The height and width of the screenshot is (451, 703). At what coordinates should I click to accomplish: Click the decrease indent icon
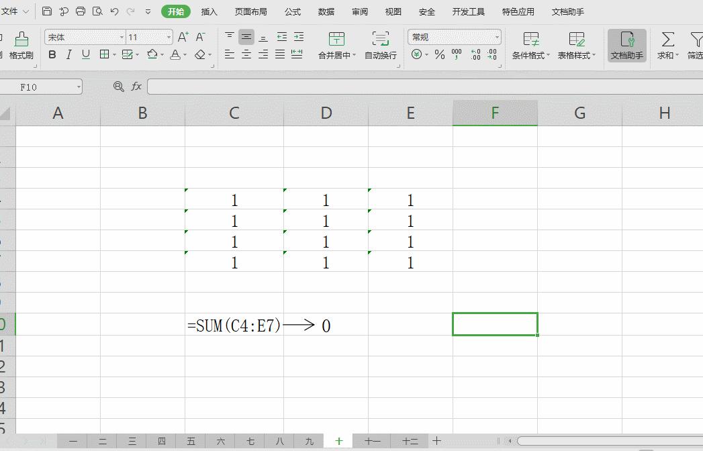(281, 37)
